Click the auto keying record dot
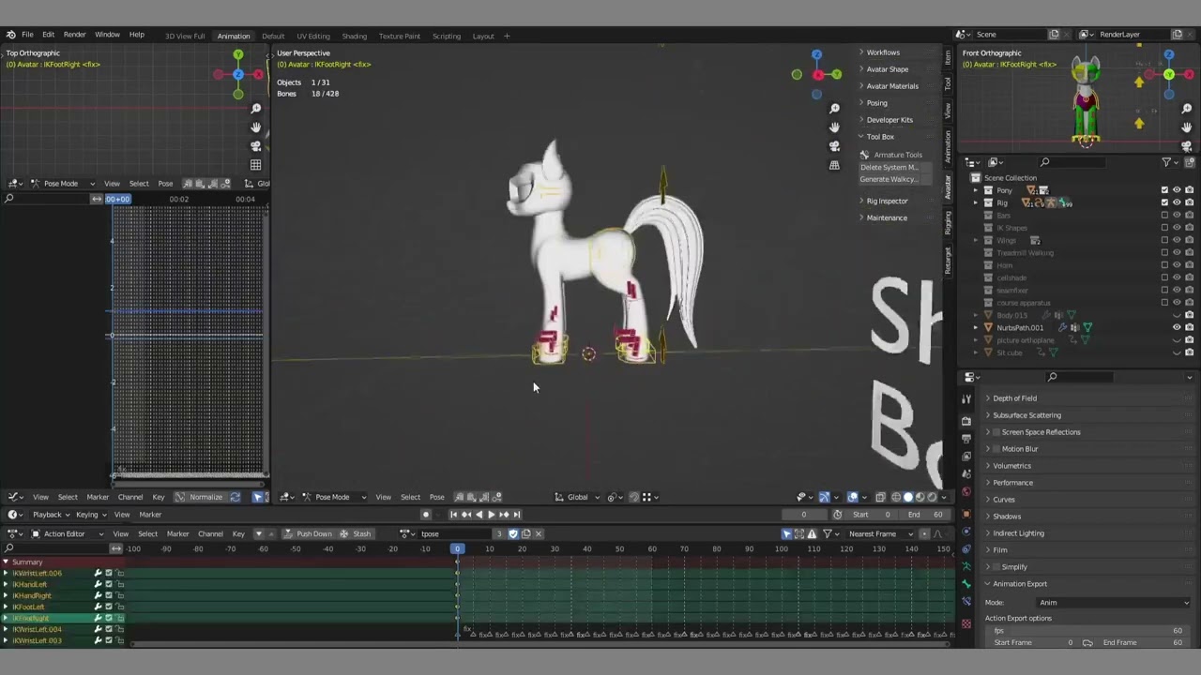Screen dimensions: 1201x675 point(426,514)
